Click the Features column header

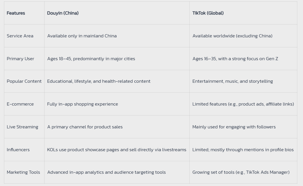click(16, 13)
